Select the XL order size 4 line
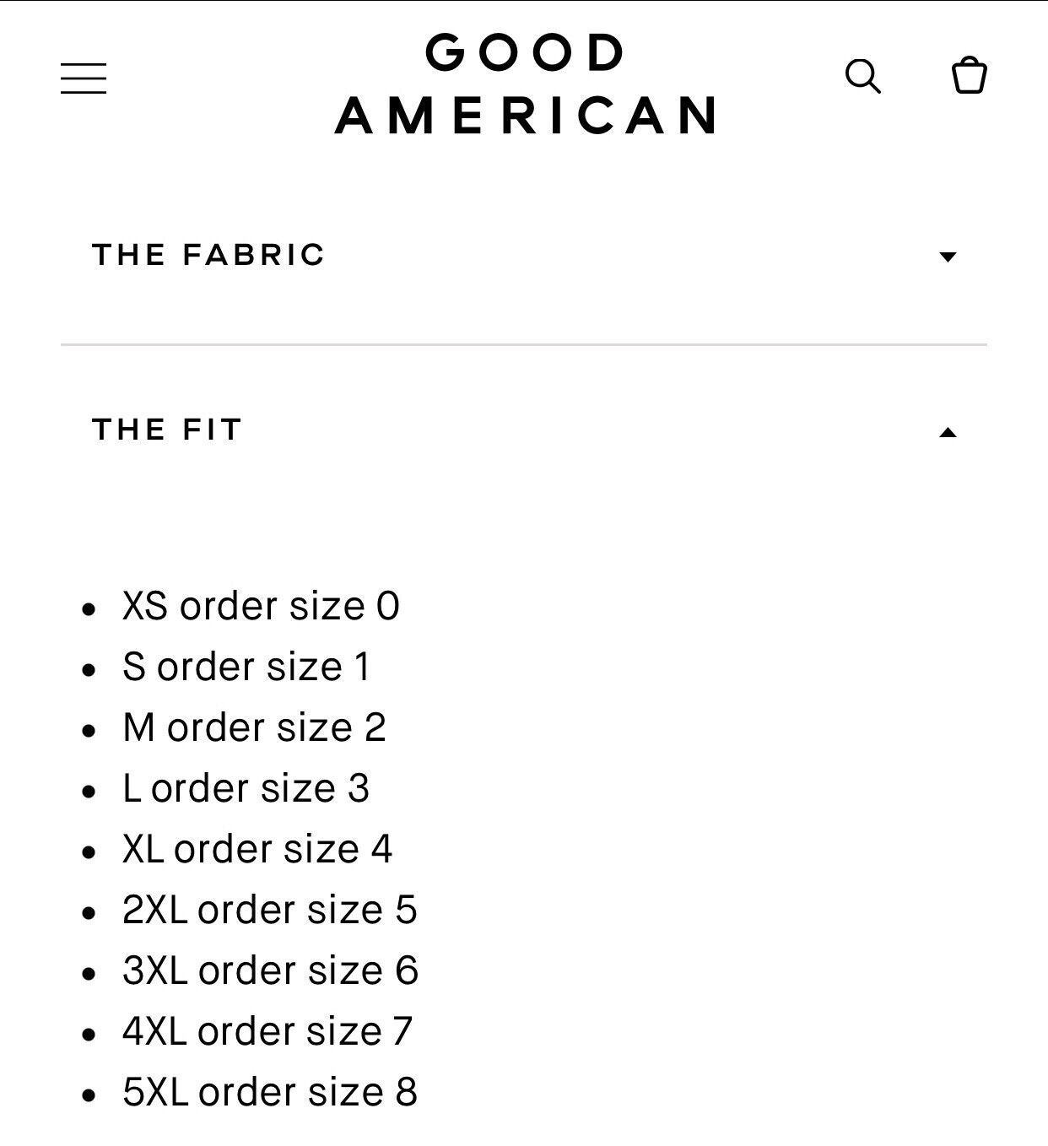 [x=257, y=849]
